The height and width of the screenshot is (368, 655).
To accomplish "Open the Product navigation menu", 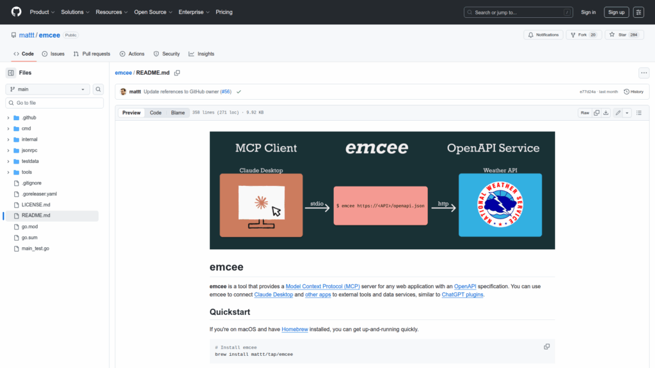I will (42, 12).
